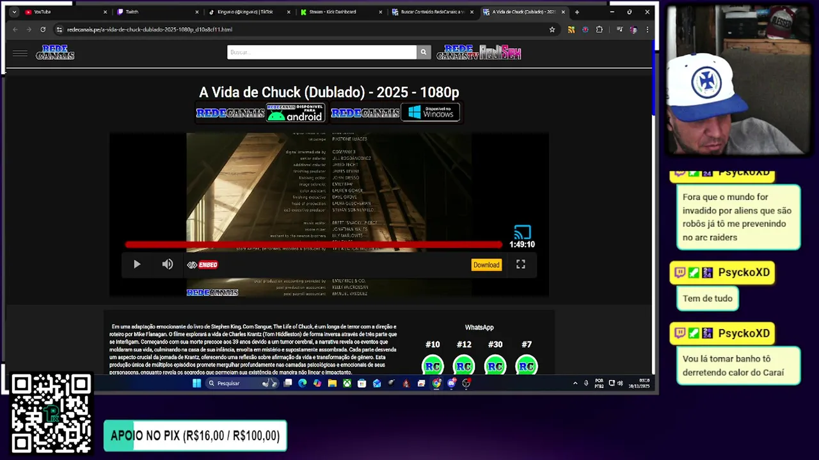Open the Windows Start menu
This screenshot has height=460, width=819.
196,383
